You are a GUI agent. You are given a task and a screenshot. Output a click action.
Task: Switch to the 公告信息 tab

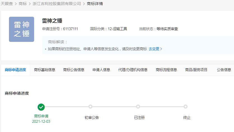224,70
